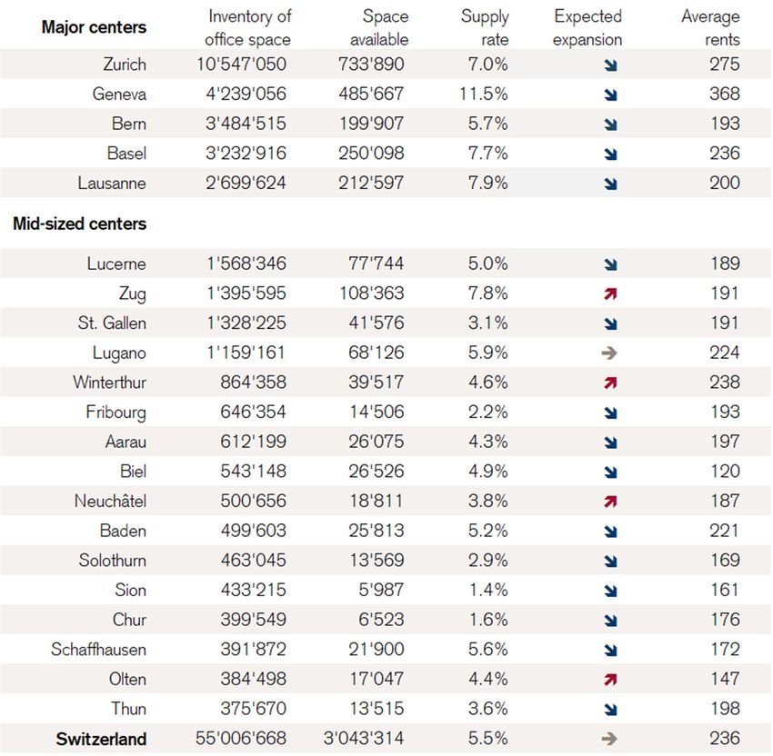
Task: Select the Major centers heading
Action: pos(94,27)
